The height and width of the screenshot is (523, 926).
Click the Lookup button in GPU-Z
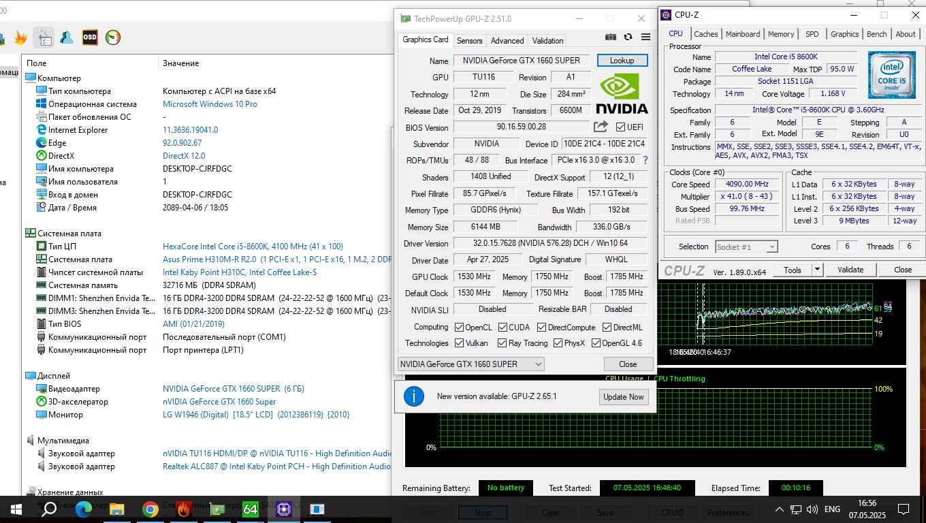[x=622, y=61]
